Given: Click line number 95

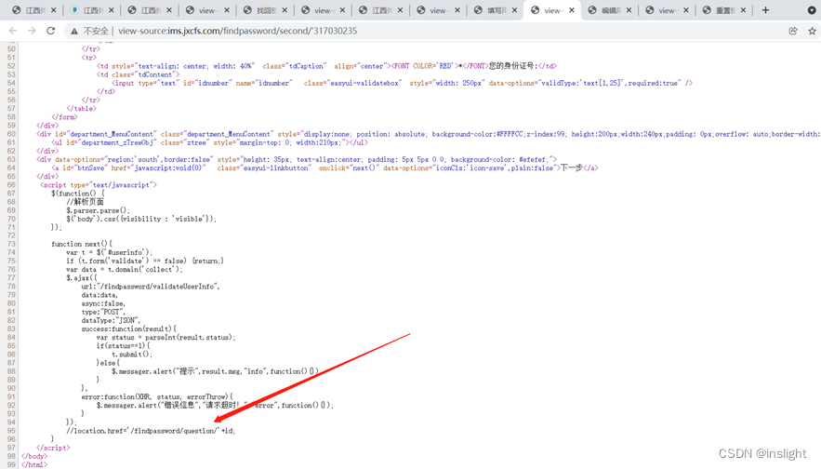Looking at the screenshot, I should [11, 431].
